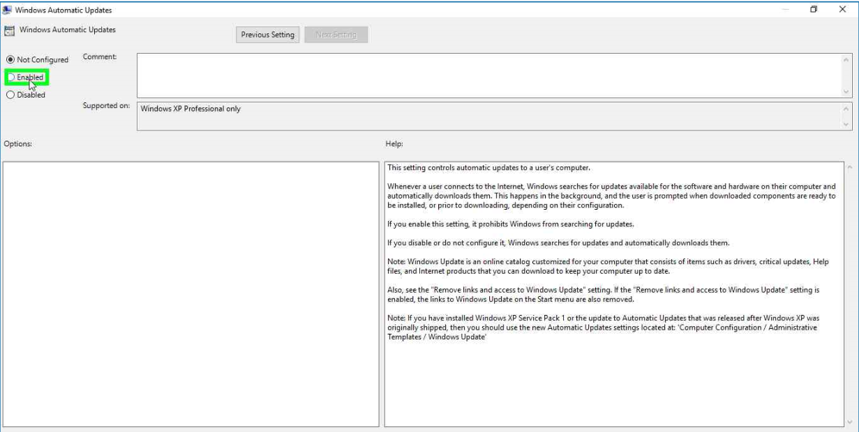Click the Help: label
This screenshot has width=859, height=432.
point(394,144)
